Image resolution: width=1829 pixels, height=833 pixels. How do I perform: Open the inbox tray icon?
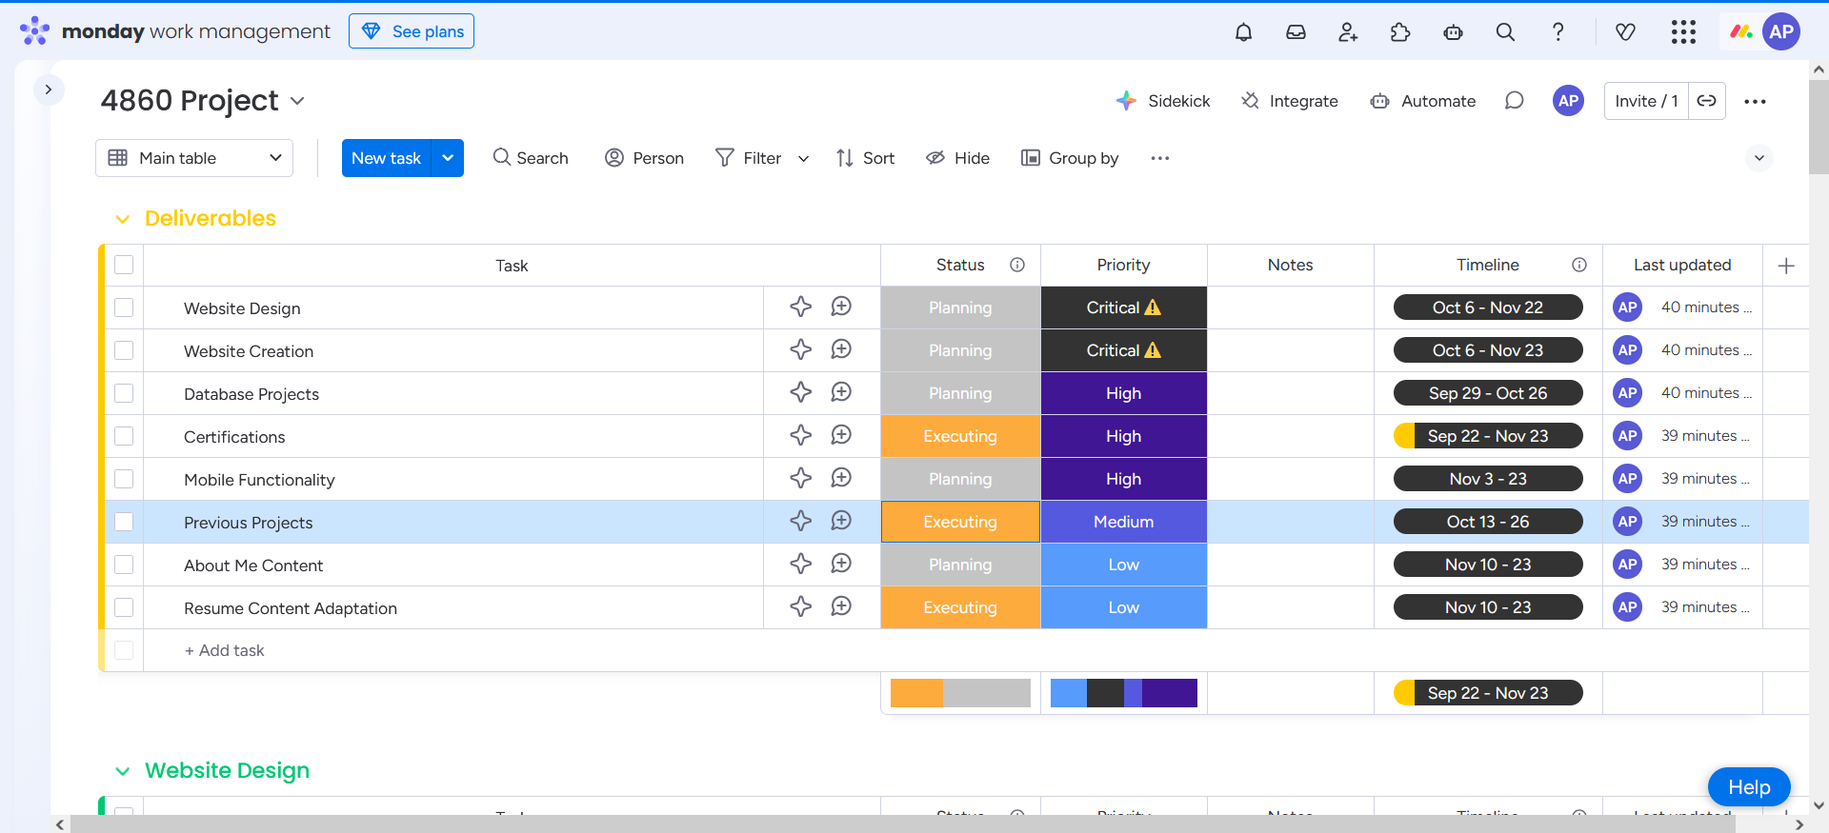coord(1296,32)
